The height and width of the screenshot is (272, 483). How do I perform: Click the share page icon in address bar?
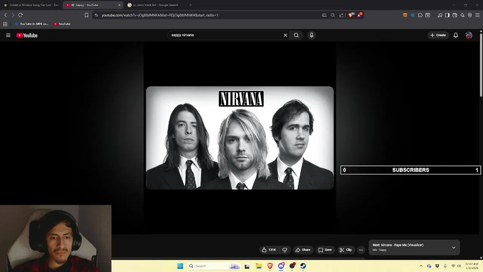coord(341,15)
